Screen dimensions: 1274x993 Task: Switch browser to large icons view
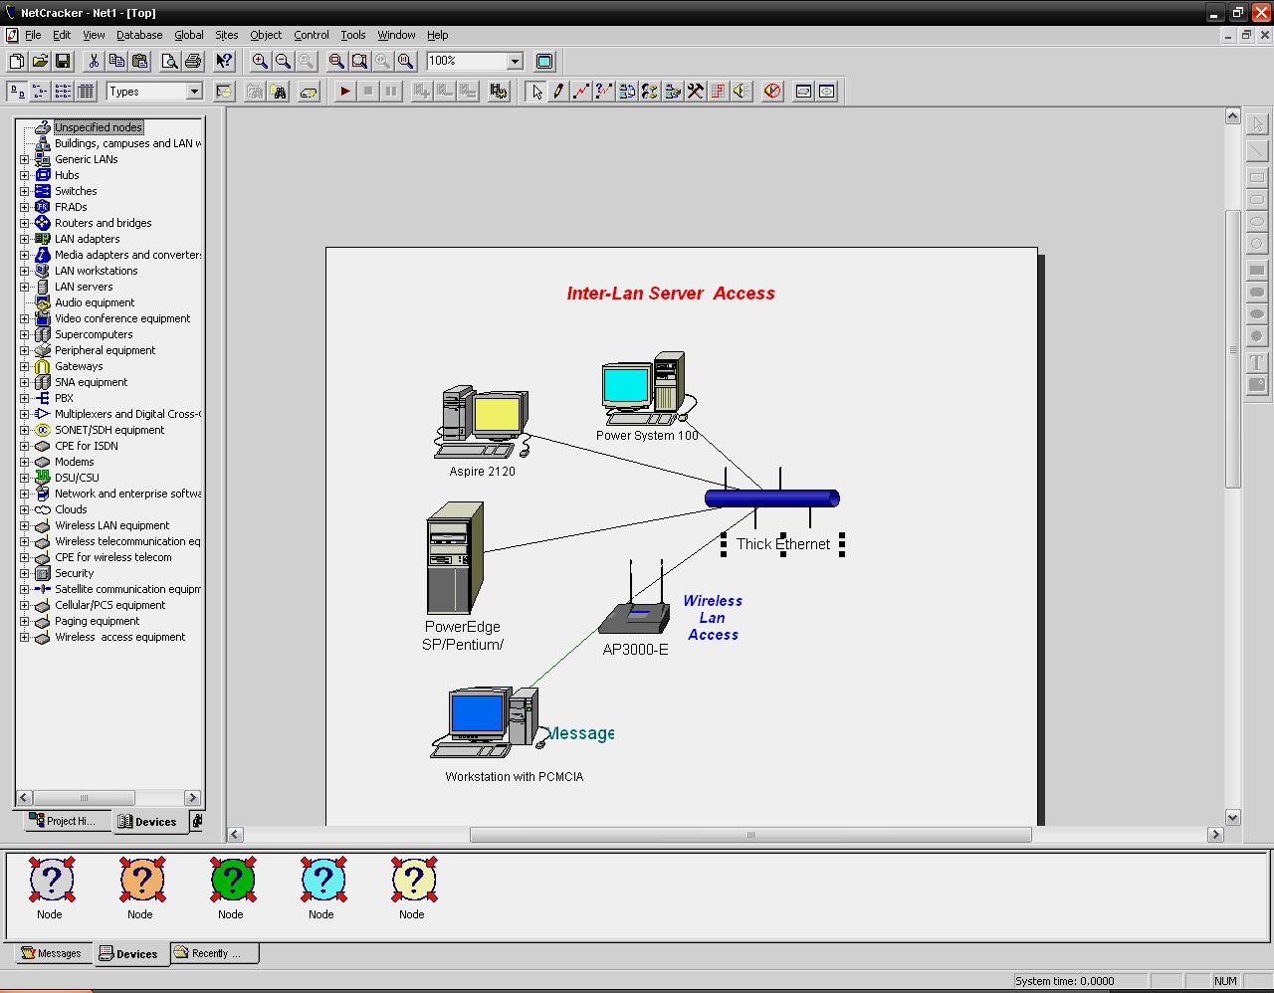pyautogui.click(x=17, y=92)
